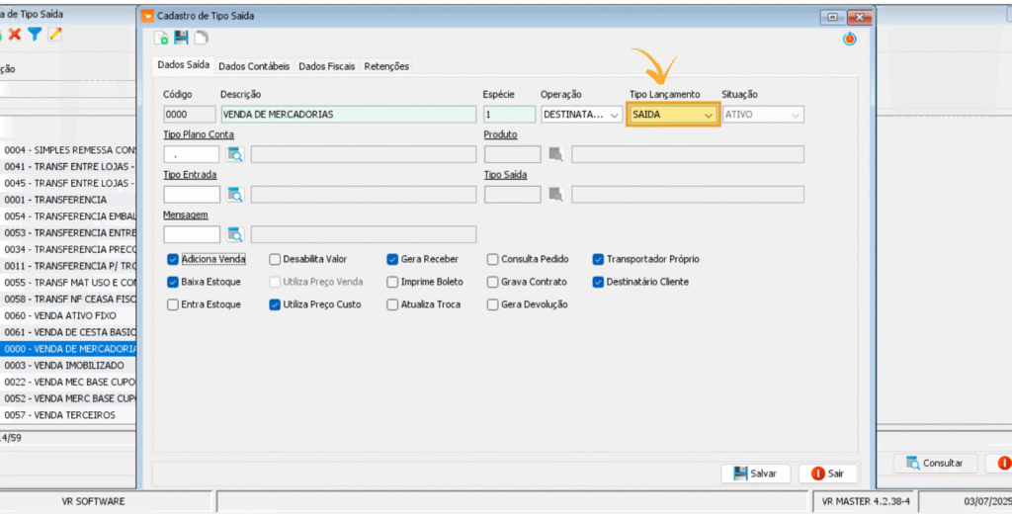The image size is (1012, 517).
Task: Toggle the Utiliza Preço Custo checkbox
Action: (275, 304)
